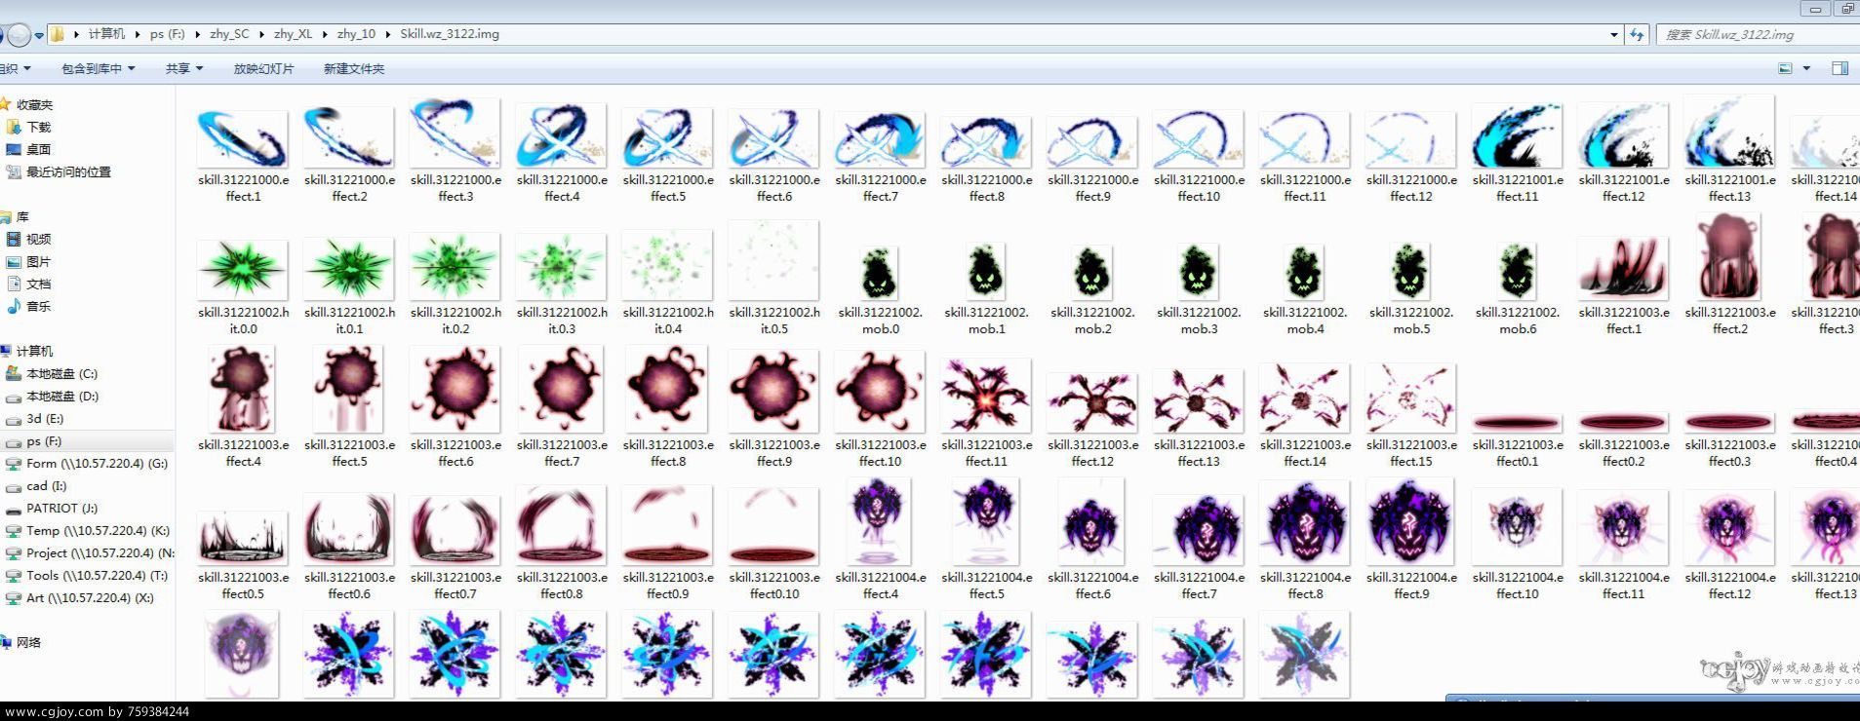
Task: Select 本地磁盘 (D:) drive
Action: [x=62, y=396]
